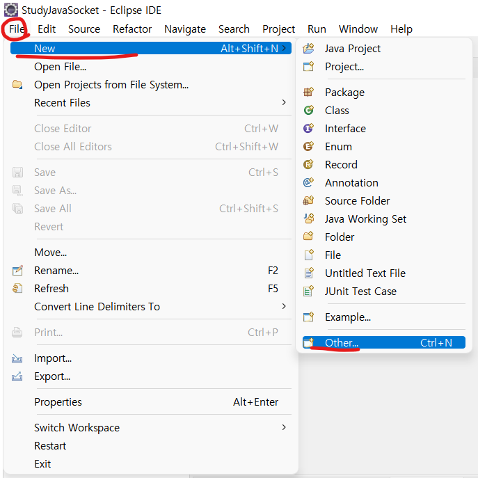Expand Convert Line Delimiters To submenu arrow
Image resolution: width=478 pixels, height=478 pixels.
click(x=284, y=306)
